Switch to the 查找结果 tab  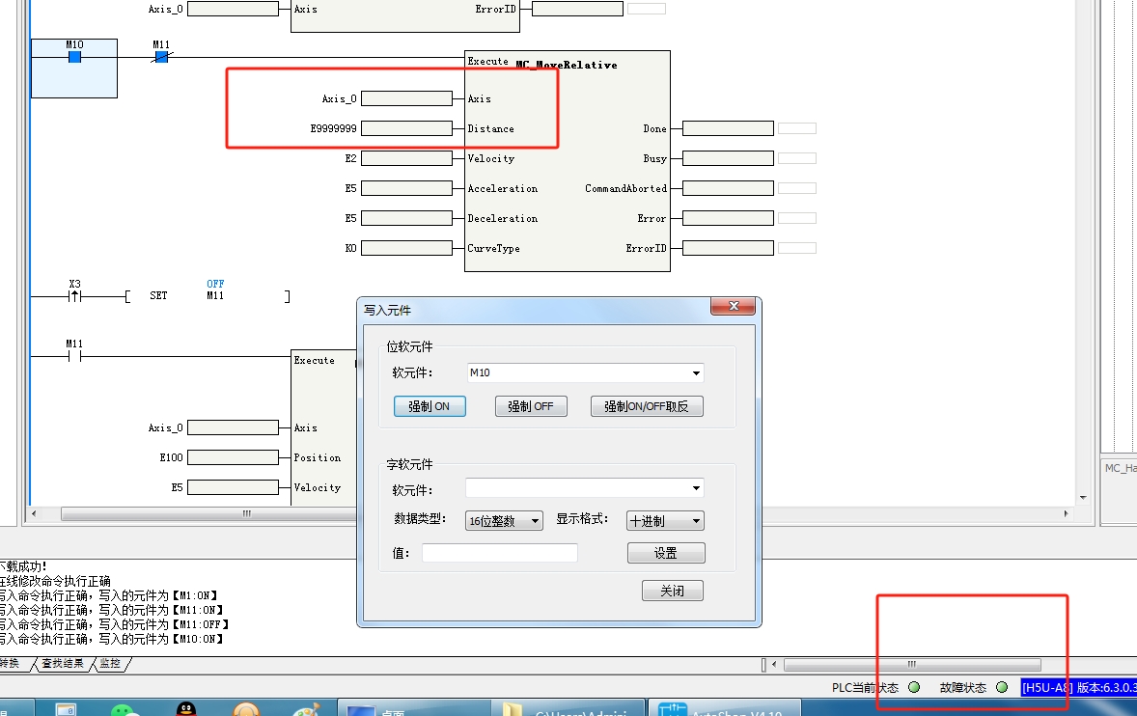(x=63, y=664)
